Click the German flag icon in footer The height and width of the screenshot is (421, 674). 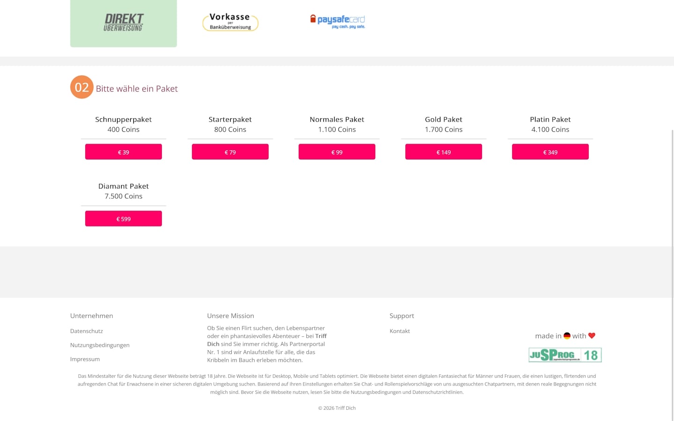(x=567, y=336)
